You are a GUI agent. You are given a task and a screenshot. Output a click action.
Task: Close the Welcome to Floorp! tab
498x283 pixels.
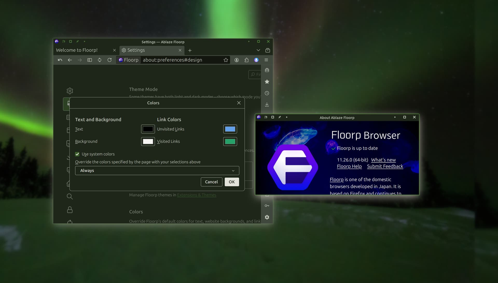click(x=114, y=50)
